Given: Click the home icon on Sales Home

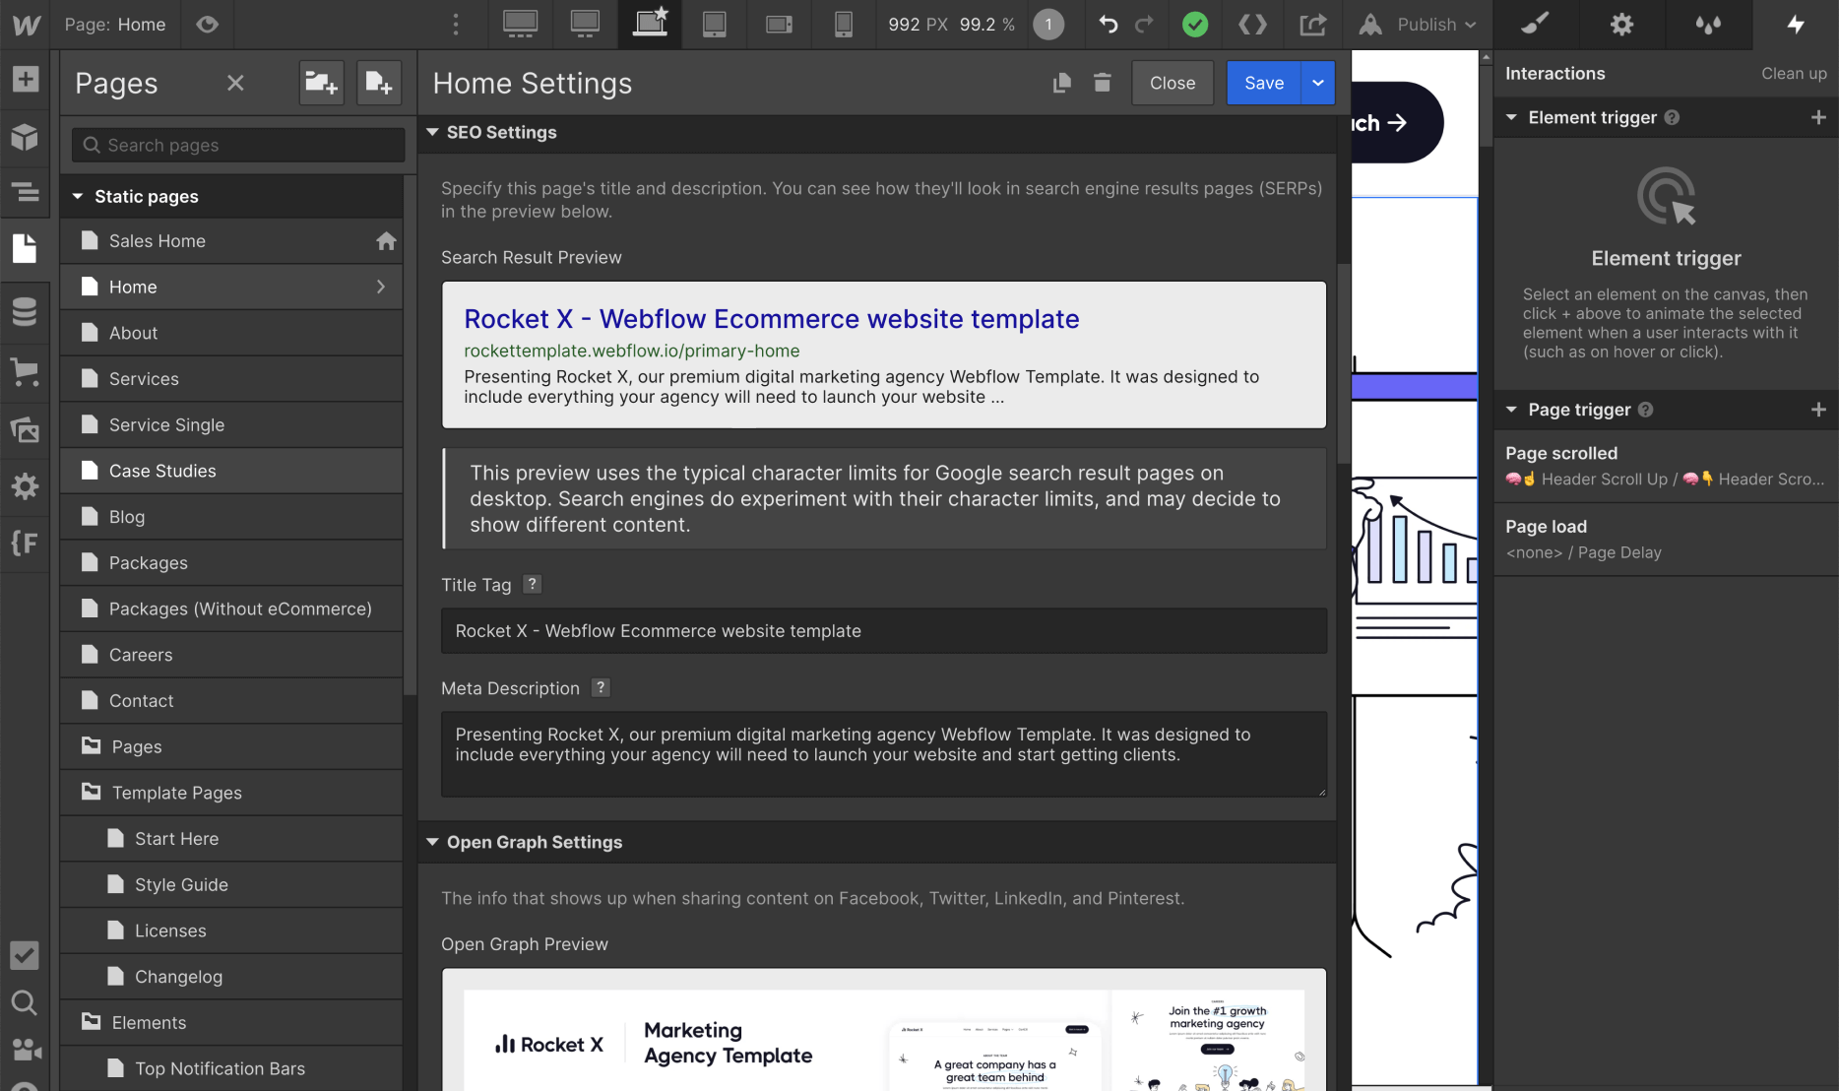Looking at the screenshot, I should coord(386,240).
